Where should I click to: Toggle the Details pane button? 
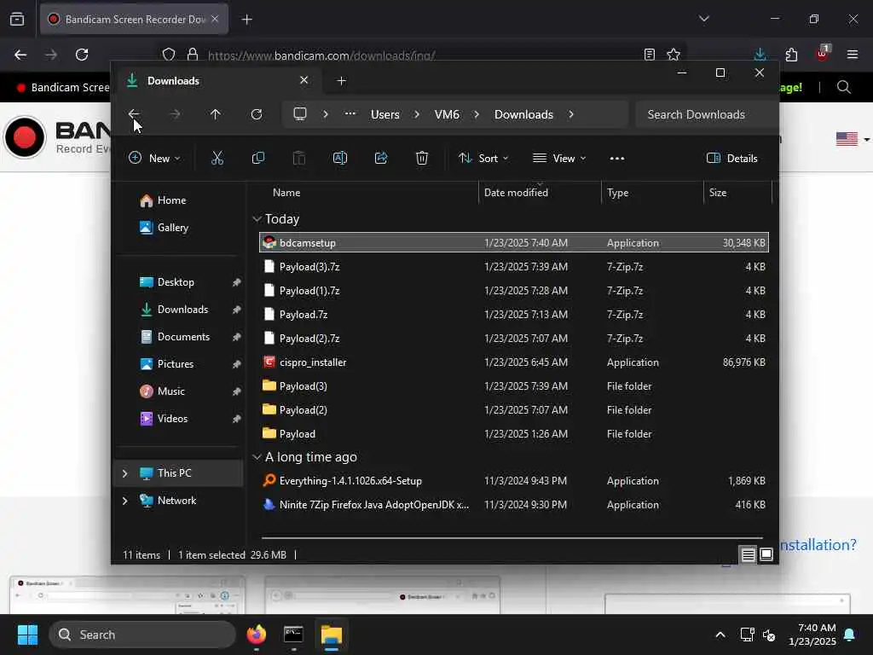click(732, 158)
